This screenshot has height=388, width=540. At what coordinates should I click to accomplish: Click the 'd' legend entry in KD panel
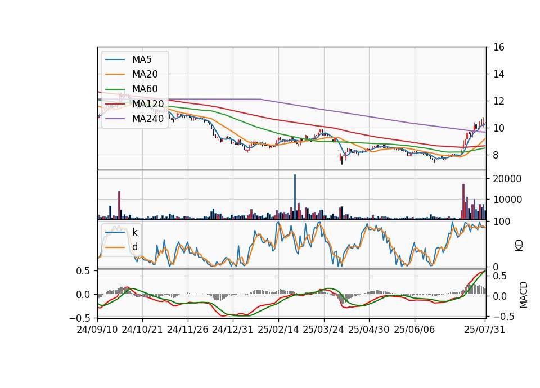(134, 247)
